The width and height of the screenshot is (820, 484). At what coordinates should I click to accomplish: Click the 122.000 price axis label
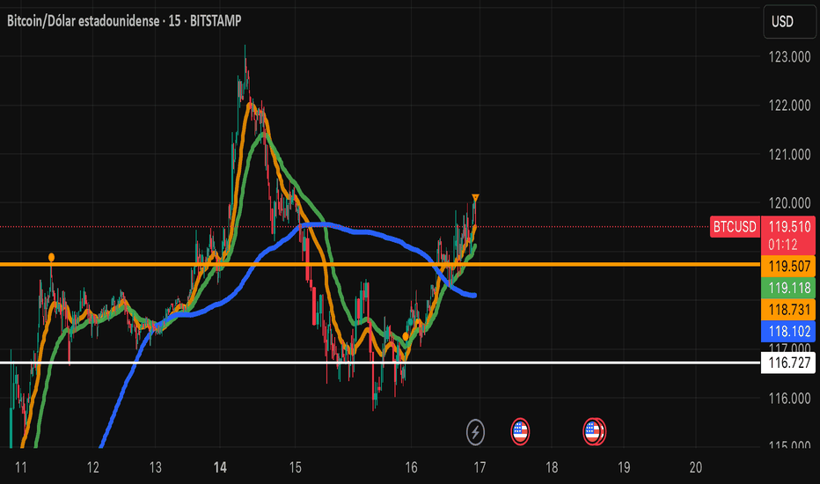(789, 106)
